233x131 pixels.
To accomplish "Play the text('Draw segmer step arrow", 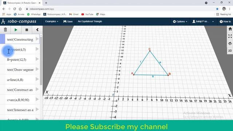I will [37, 69].
